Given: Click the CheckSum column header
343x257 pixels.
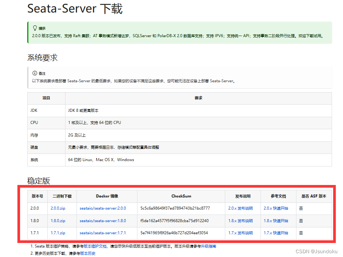Looking at the screenshot, I should 181,196.
